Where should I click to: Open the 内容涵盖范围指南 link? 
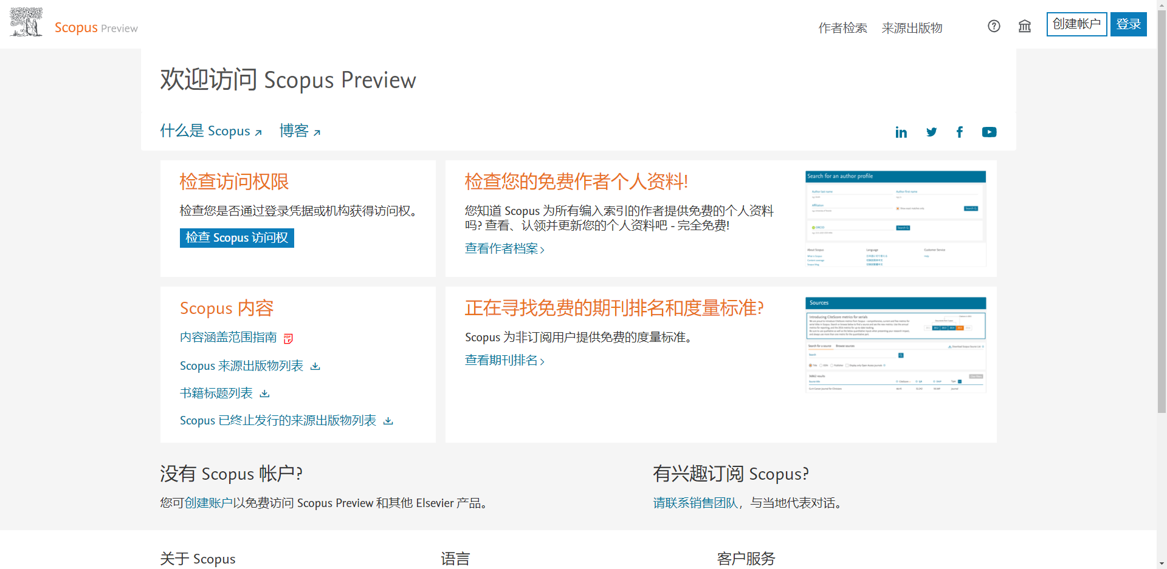tap(229, 338)
